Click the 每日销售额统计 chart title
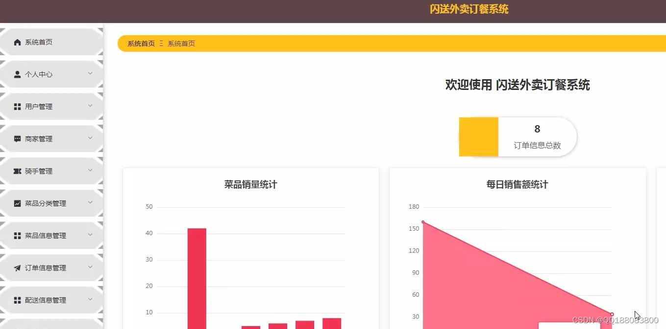Screen dimensions: 666x329 (517, 184)
